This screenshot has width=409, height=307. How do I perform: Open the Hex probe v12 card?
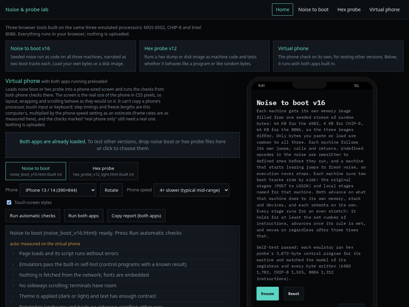pos(204,56)
